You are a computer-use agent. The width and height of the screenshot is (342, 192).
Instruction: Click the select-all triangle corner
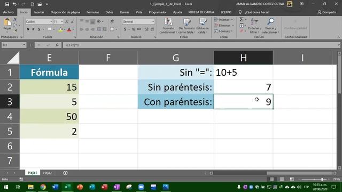pos(13,58)
